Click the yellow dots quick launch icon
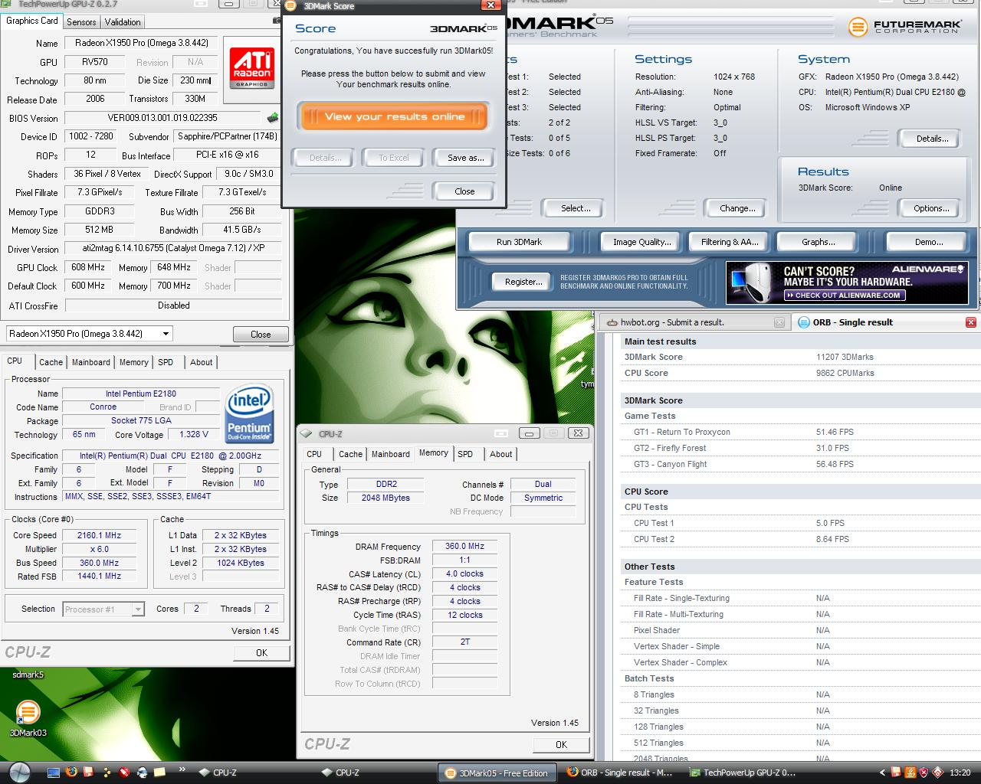Image resolution: width=981 pixels, height=784 pixels. coord(107,773)
